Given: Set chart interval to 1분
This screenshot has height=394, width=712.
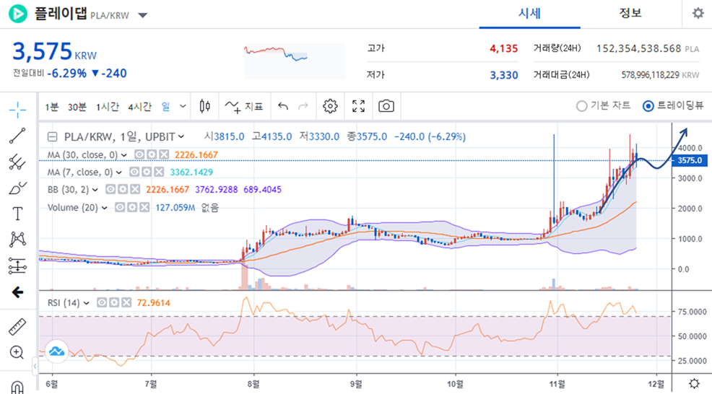Looking at the screenshot, I should tap(51, 107).
